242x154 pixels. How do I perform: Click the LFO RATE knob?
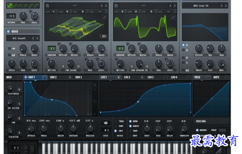[x=147, y=129]
